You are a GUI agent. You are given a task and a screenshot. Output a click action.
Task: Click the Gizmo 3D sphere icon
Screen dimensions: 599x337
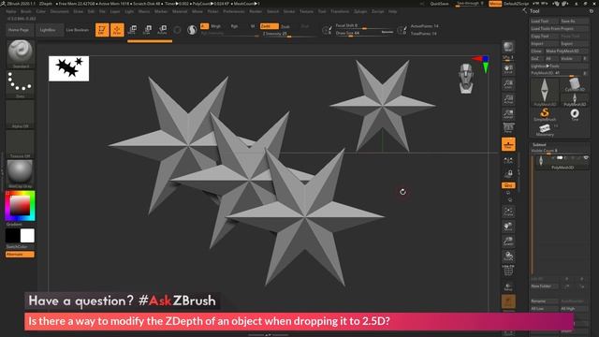tap(177, 30)
